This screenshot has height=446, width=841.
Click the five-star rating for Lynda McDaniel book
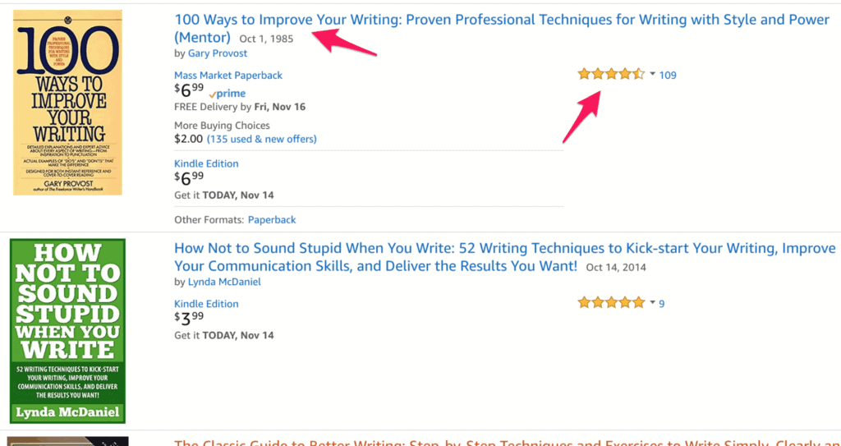611,303
